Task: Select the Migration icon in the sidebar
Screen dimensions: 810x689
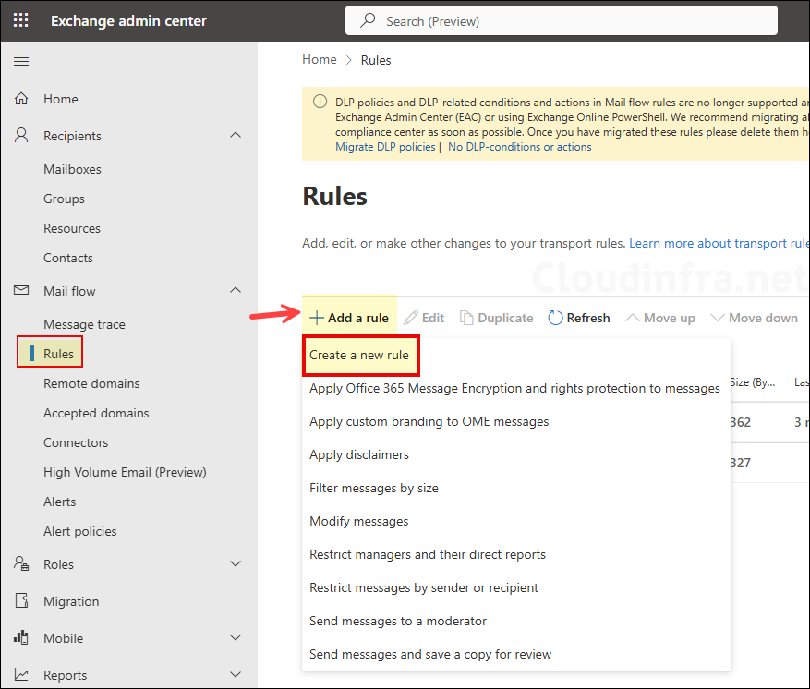Action: tap(20, 600)
